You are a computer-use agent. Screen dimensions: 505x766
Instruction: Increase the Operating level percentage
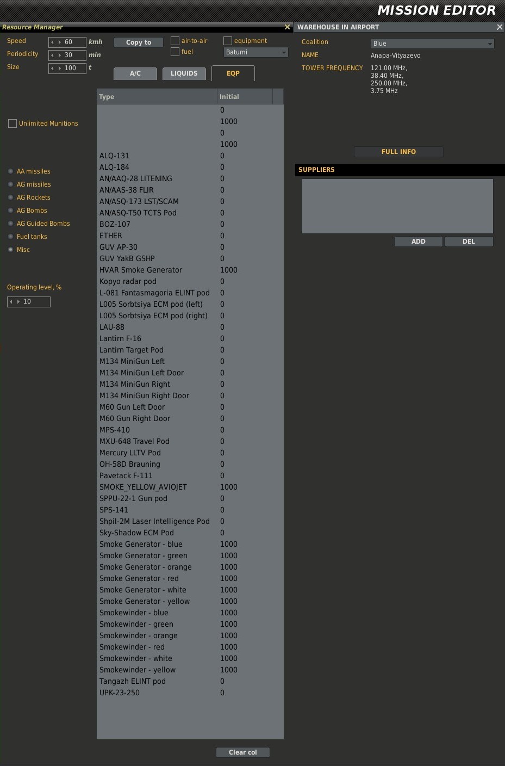point(18,301)
